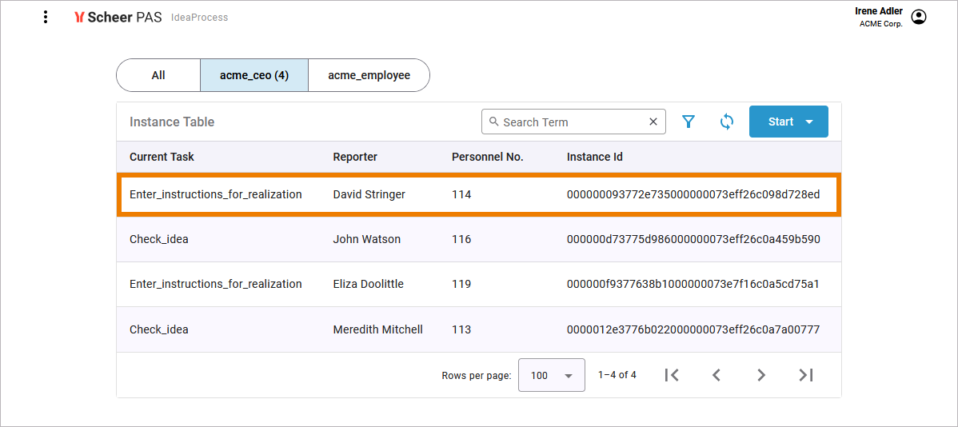This screenshot has width=958, height=427.
Task: Jump to the last page
Action: click(806, 375)
